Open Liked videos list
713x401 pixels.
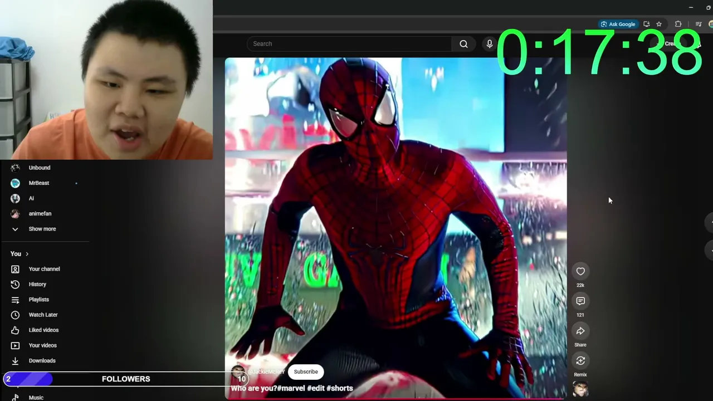(43, 330)
